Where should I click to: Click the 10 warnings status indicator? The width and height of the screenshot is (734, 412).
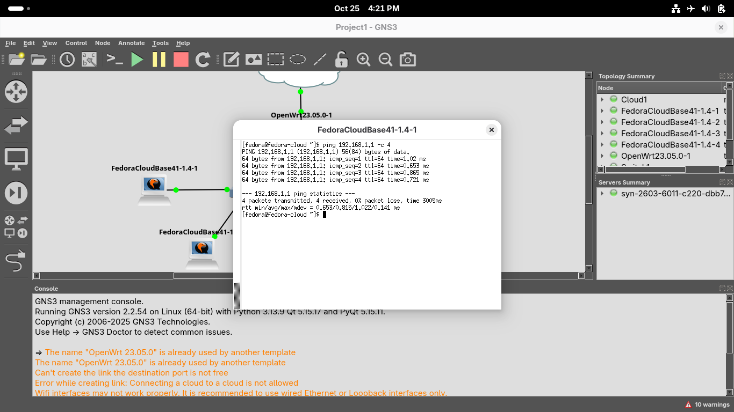[x=707, y=404]
